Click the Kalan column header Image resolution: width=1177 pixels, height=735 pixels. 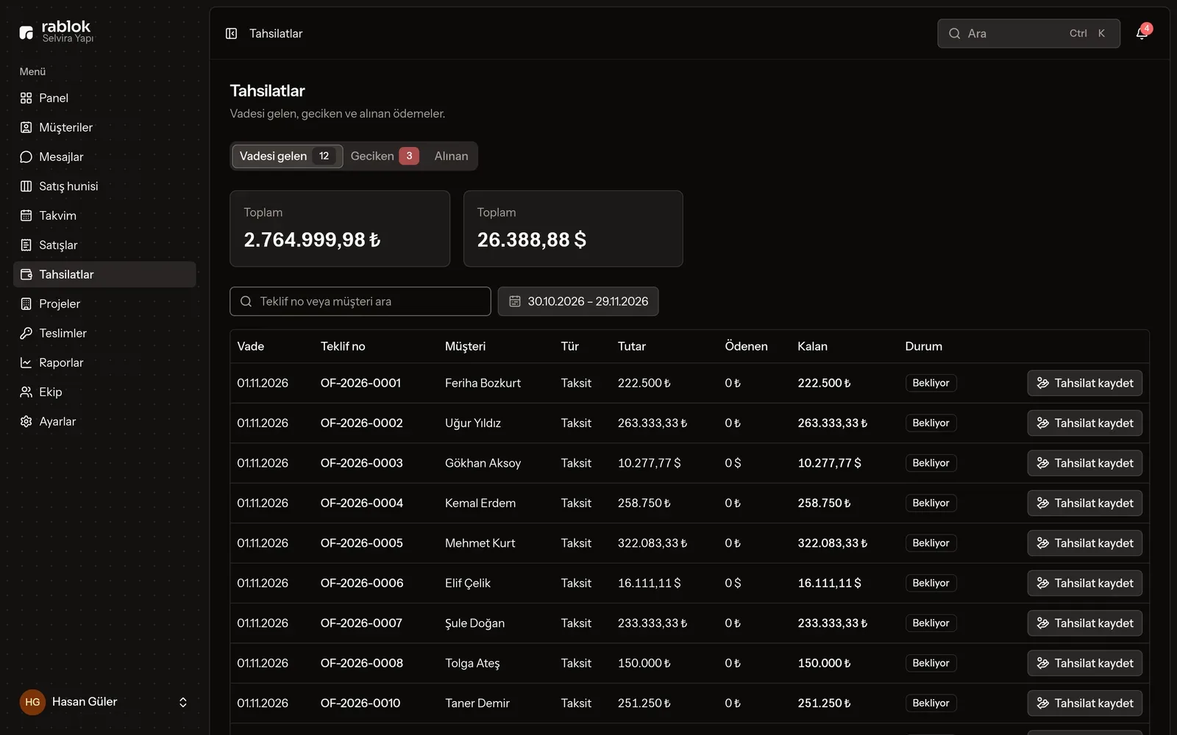click(x=812, y=346)
